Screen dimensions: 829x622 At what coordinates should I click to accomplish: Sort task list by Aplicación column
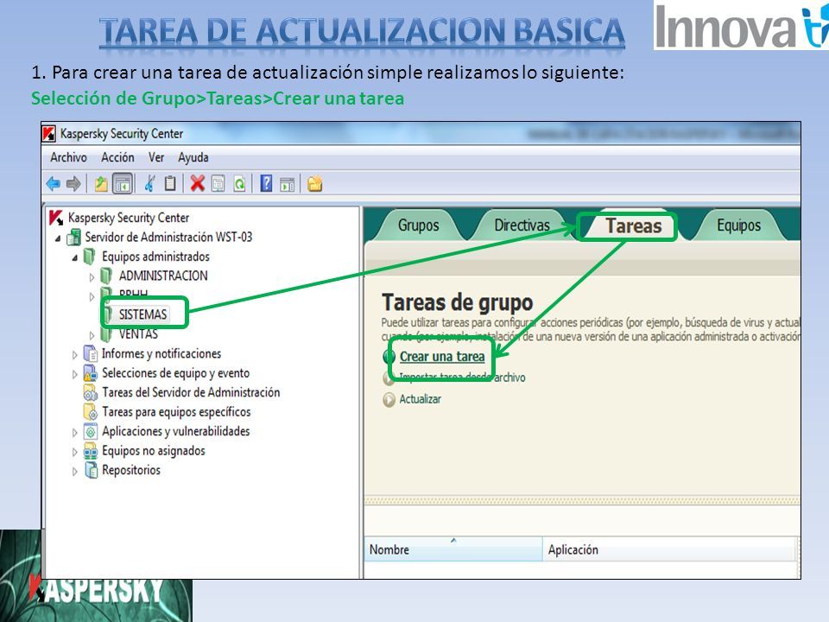pos(669,549)
